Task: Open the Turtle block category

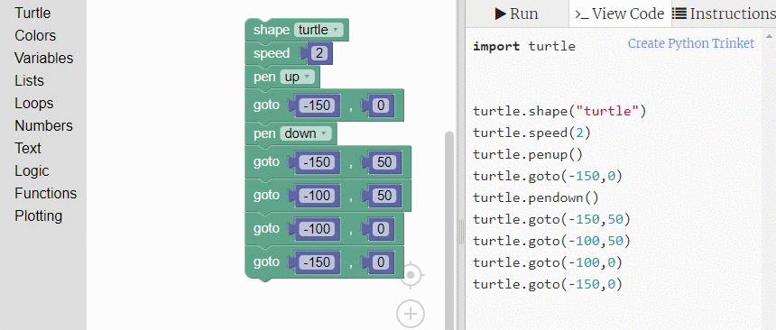Action: tap(32, 13)
